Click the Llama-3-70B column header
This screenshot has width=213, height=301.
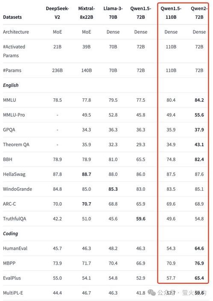[113, 13]
